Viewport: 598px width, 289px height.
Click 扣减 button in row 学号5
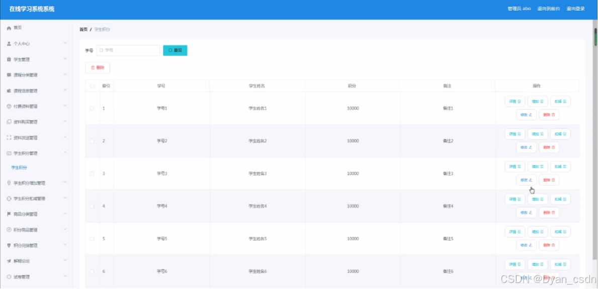(x=560, y=232)
